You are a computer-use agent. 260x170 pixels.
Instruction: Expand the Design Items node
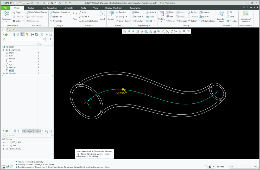(4, 50)
